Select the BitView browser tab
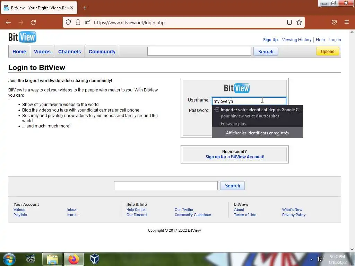This screenshot has height=266, width=355. click(x=39, y=8)
